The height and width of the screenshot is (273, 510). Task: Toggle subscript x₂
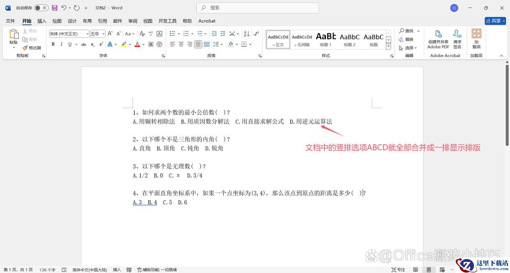92,44
